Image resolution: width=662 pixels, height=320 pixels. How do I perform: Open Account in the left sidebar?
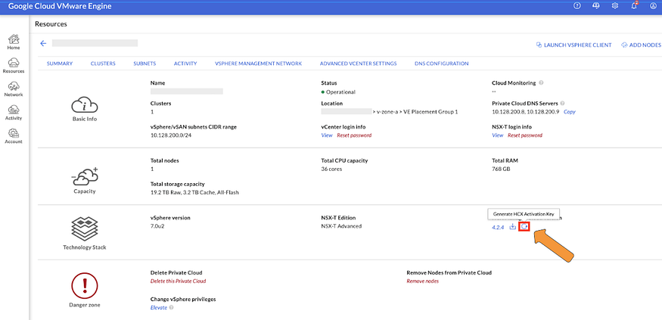click(x=14, y=136)
